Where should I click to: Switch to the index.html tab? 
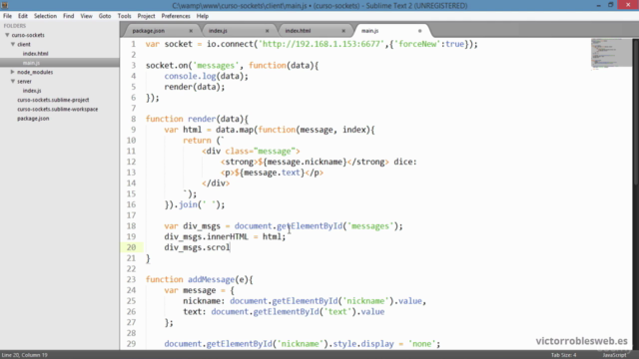click(x=298, y=31)
